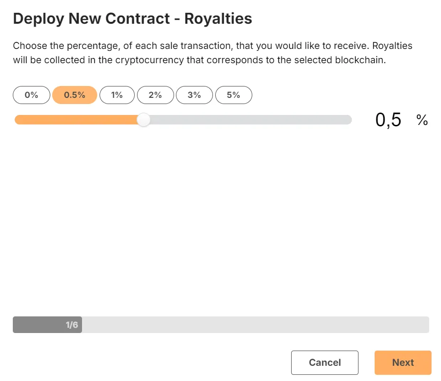Click the orange filled part of the slider
441x381 pixels.
(x=76, y=120)
